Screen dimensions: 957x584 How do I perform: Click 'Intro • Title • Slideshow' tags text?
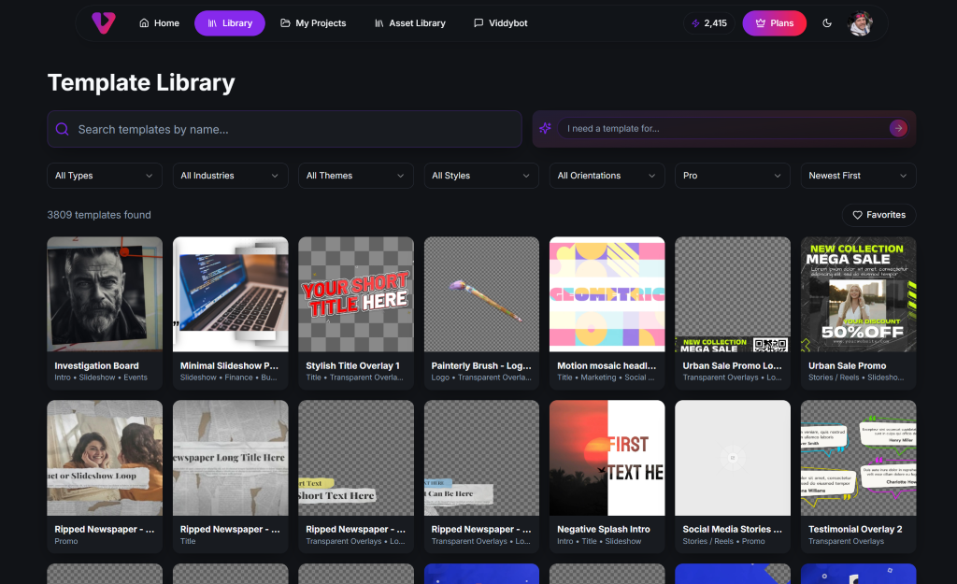599,541
